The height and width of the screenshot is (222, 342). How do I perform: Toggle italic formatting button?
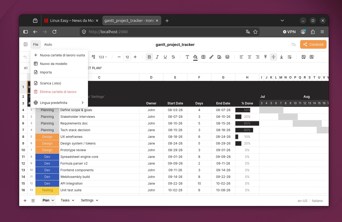[x=157, y=57]
